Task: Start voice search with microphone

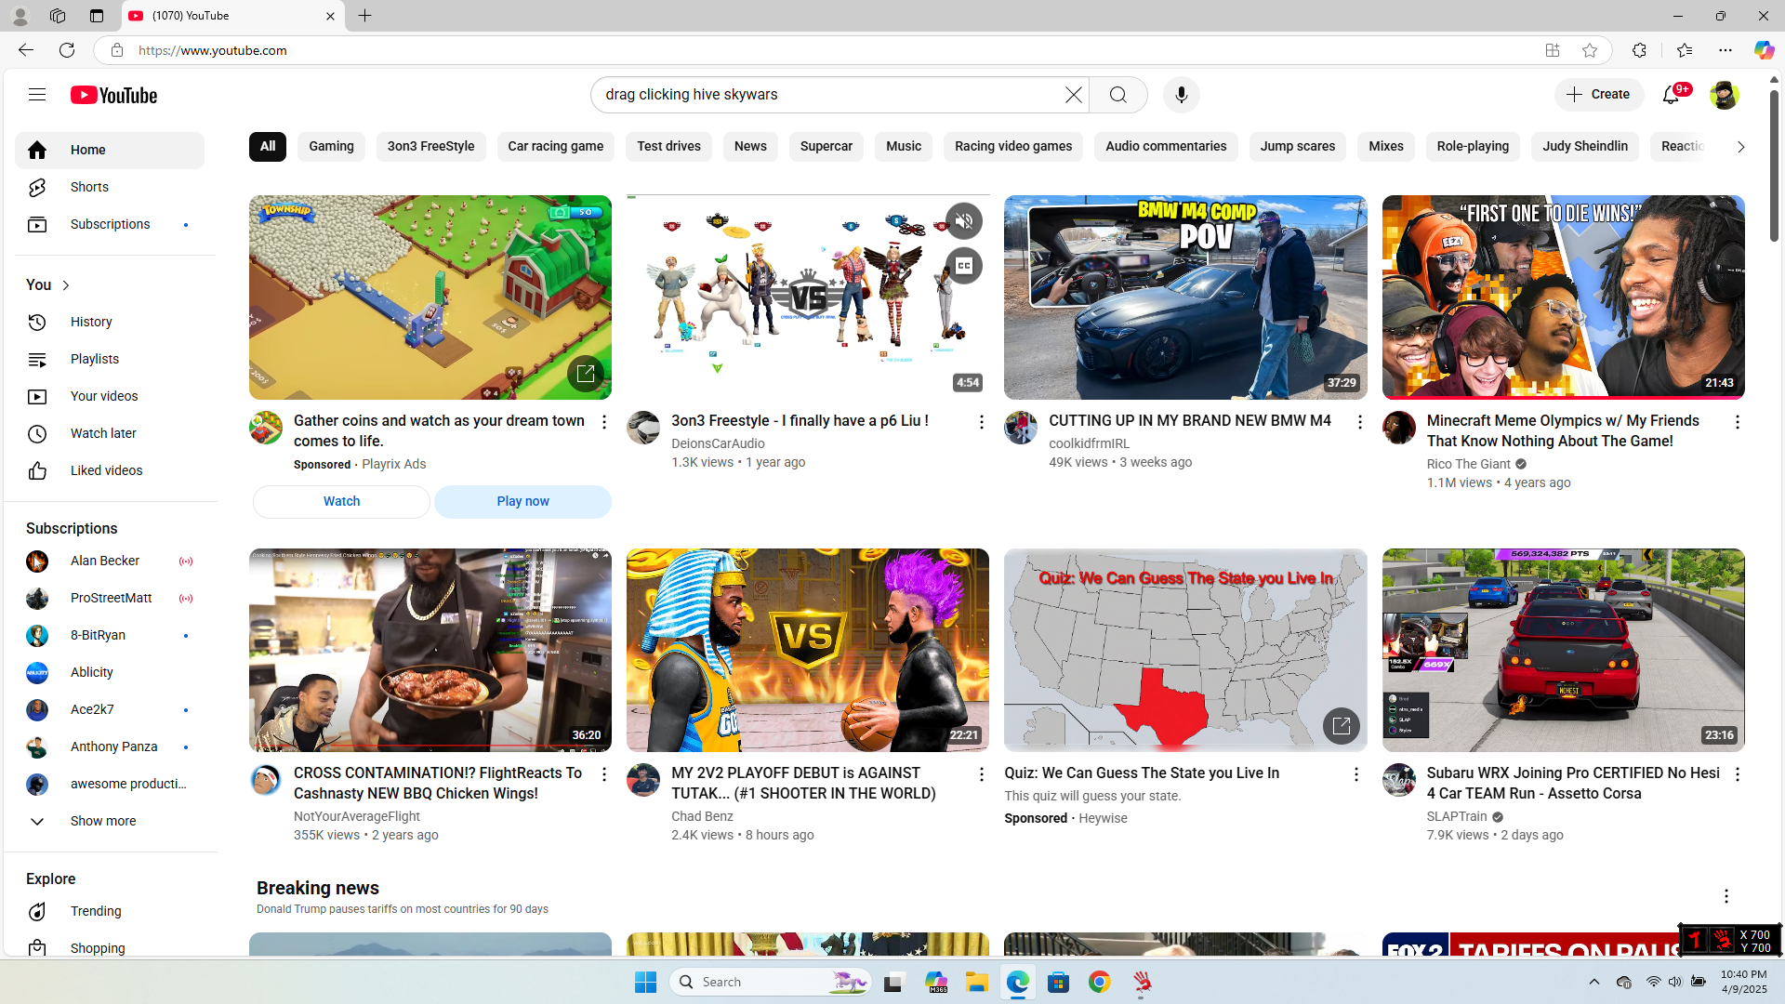Action: pos(1181,95)
